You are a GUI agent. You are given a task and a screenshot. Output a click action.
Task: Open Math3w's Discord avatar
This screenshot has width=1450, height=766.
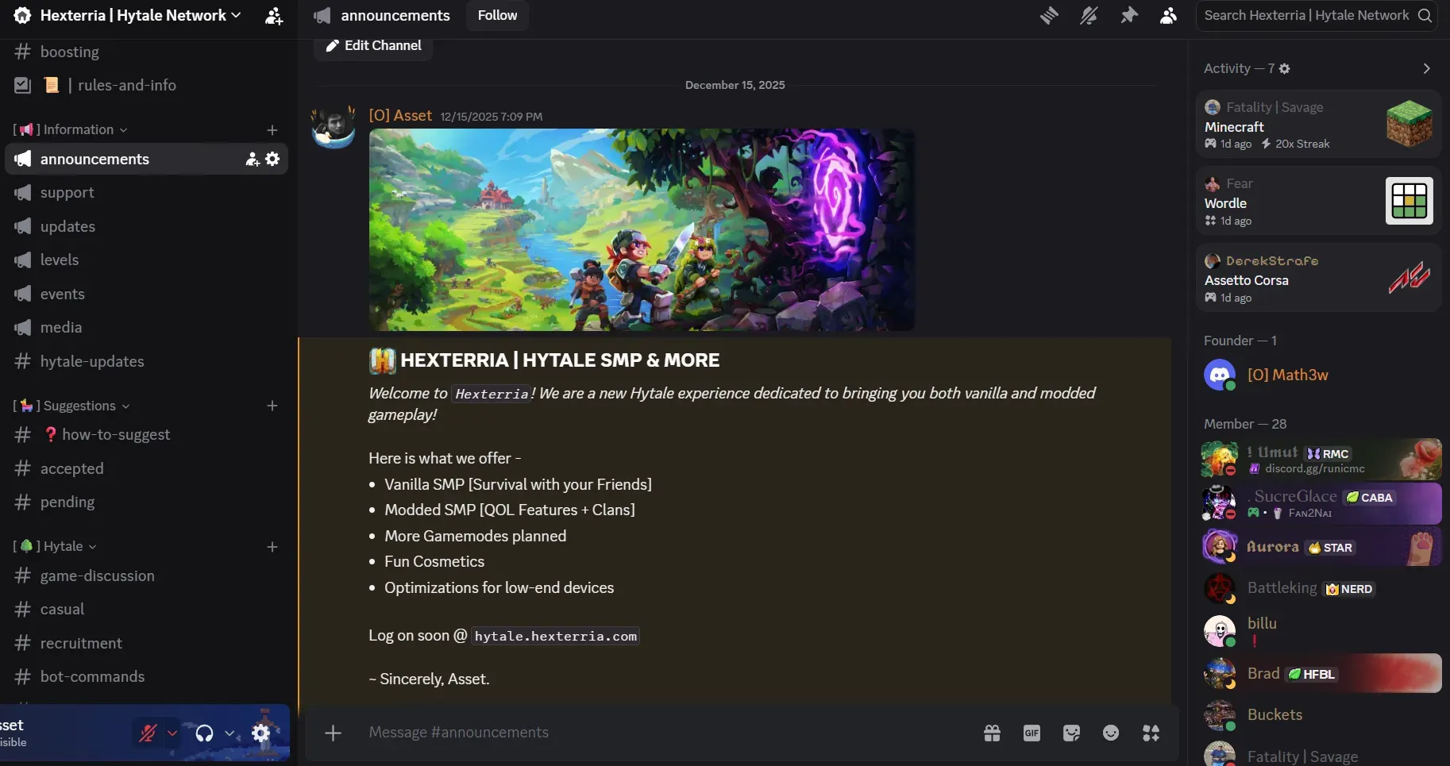1220,375
